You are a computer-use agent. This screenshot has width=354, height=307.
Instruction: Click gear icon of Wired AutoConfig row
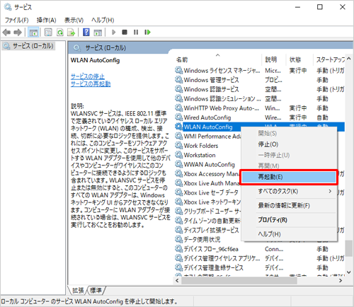point(179,117)
